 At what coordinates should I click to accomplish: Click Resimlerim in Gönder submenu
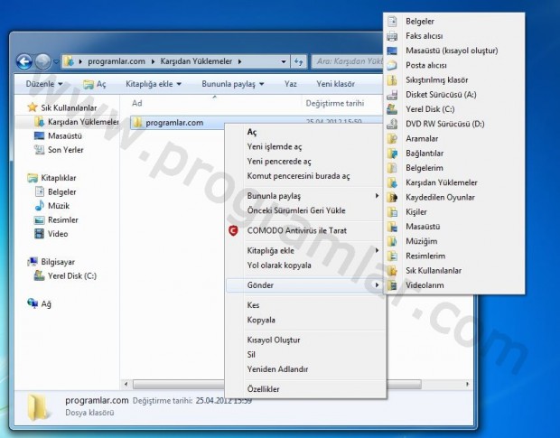click(425, 256)
